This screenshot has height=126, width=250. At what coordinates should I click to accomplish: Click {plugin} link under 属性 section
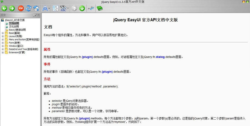coord(87,57)
